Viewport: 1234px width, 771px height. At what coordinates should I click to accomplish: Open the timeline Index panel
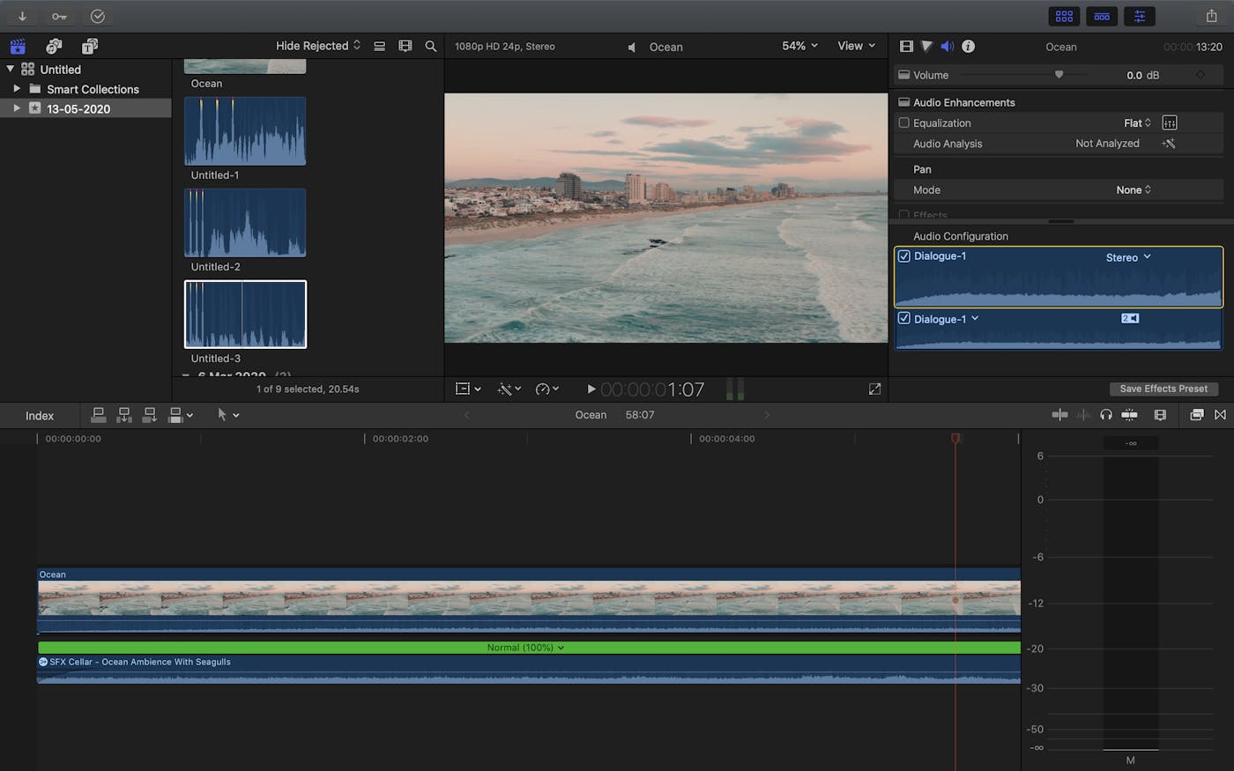40,416
